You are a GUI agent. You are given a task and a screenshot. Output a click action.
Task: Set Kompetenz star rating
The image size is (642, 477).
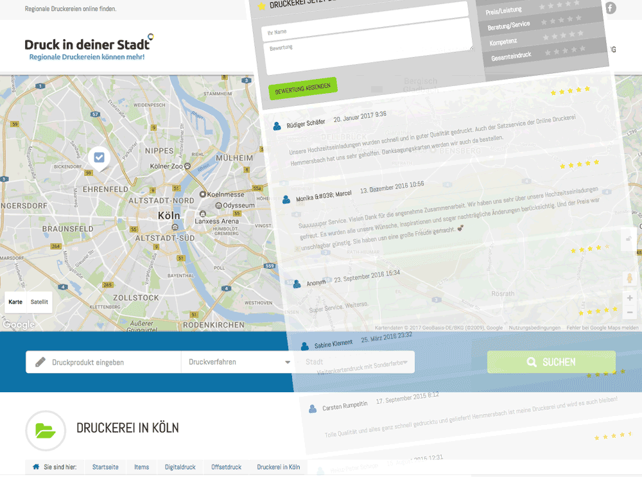564,35
